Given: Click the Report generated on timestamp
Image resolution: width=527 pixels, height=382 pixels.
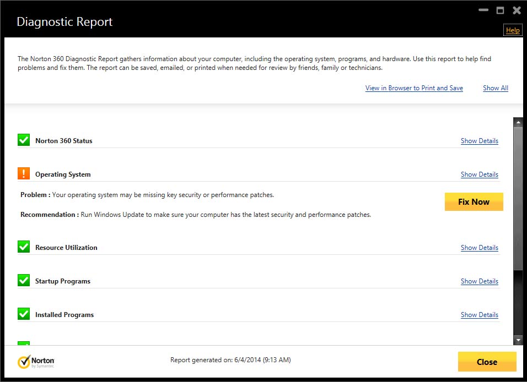Looking at the screenshot, I should [x=230, y=360].
